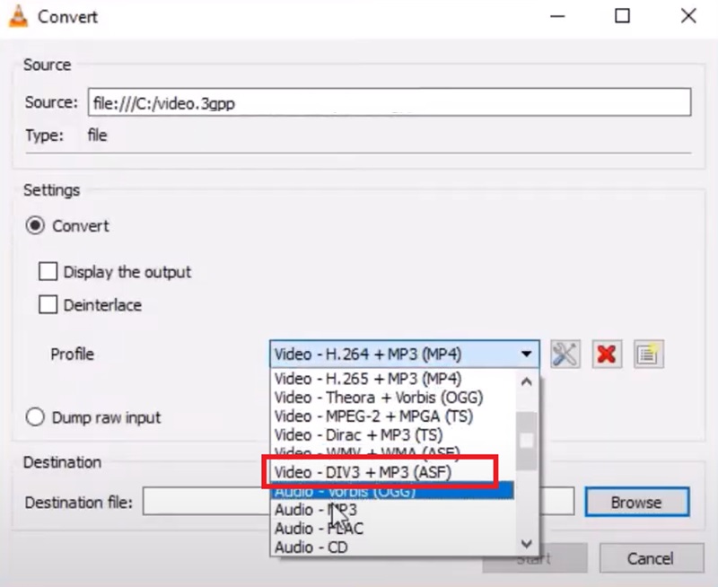Choose Video - H.265 + MP3 (MP4) profile
The width and height of the screenshot is (718, 587).
394,379
